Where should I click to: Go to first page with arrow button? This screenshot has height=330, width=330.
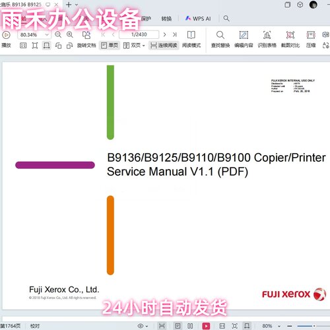pyautogui.click(x=103, y=34)
